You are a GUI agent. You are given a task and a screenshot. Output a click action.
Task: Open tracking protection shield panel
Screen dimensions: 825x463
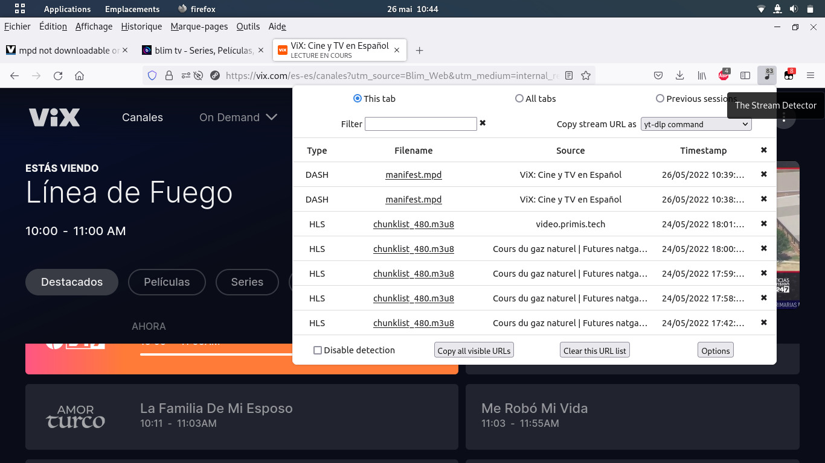[152, 75]
